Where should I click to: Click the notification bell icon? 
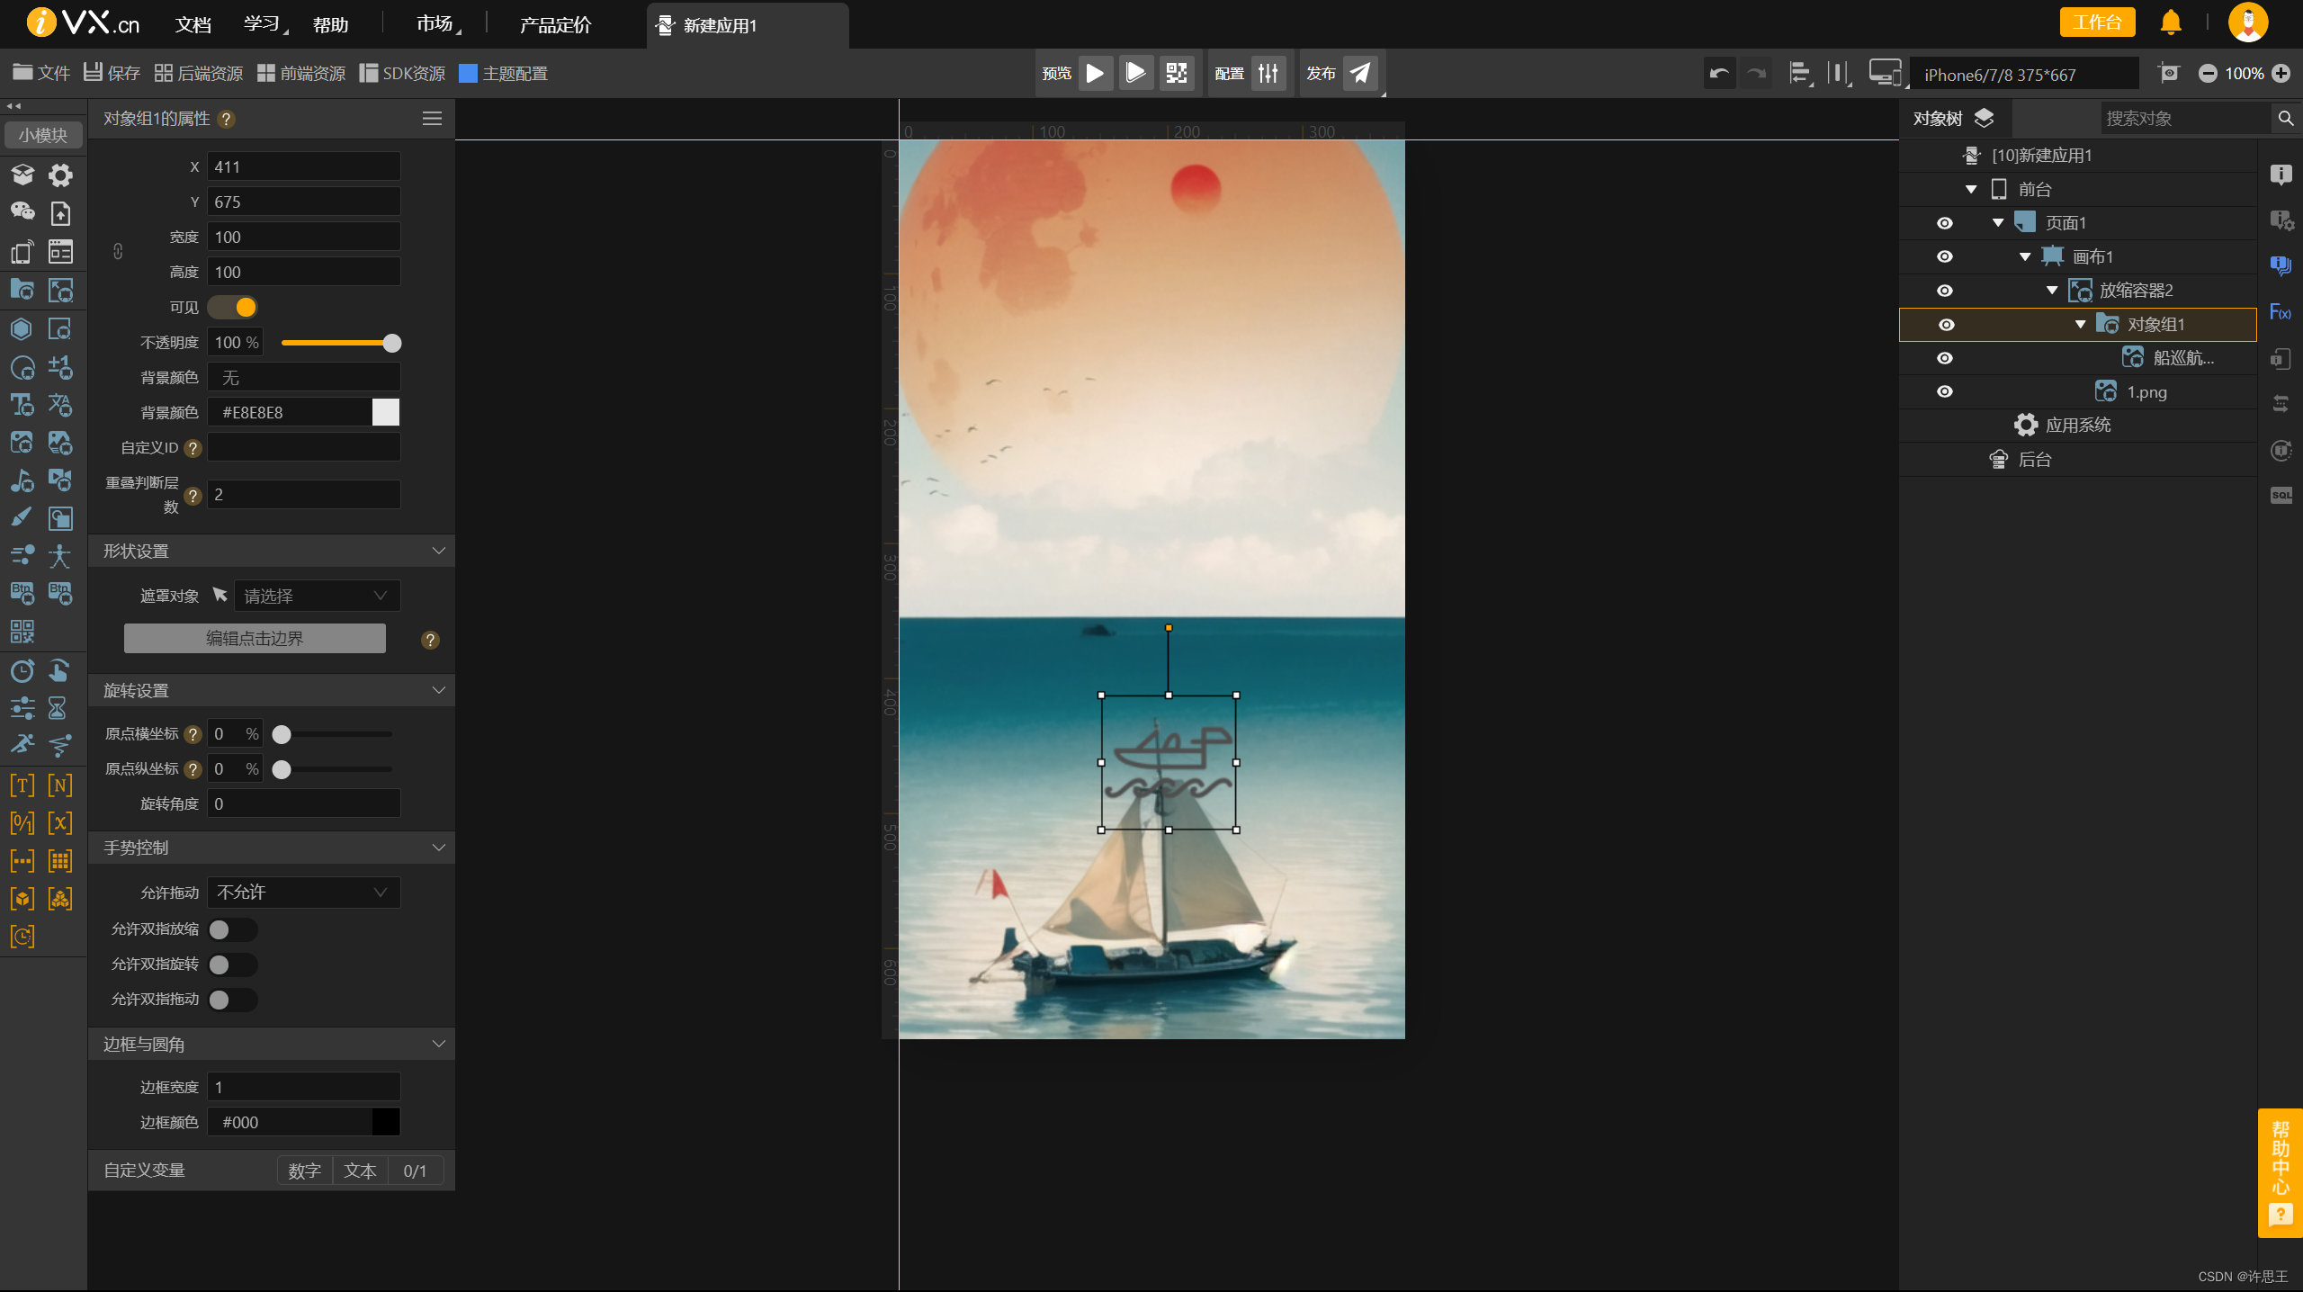point(2171,22)
